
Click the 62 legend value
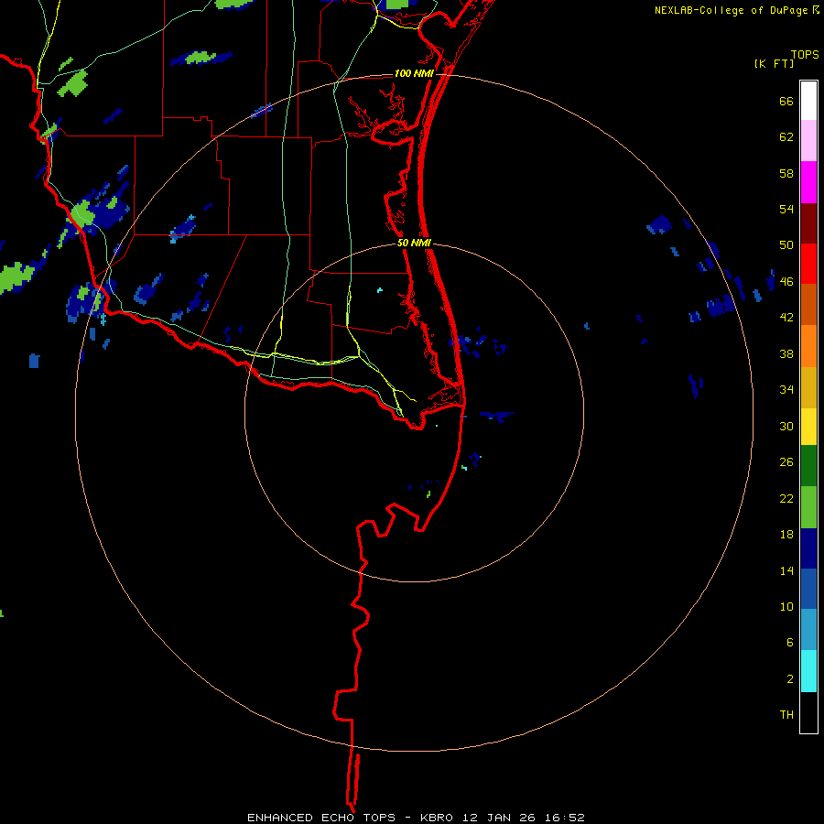(786, 137)
